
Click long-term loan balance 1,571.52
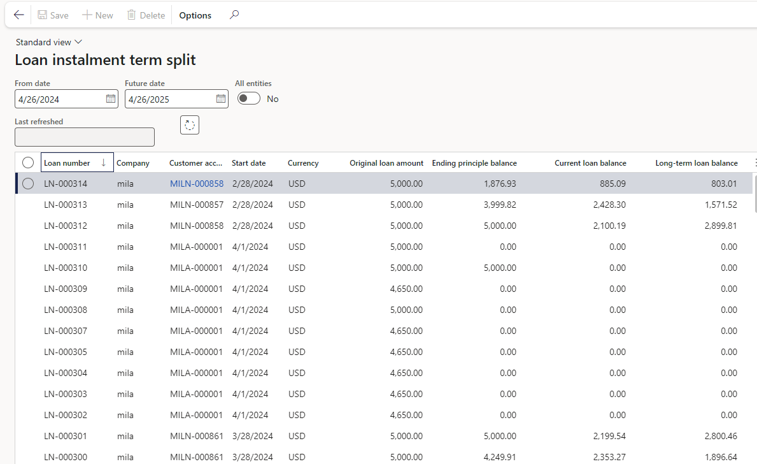(x=721, y=205)
